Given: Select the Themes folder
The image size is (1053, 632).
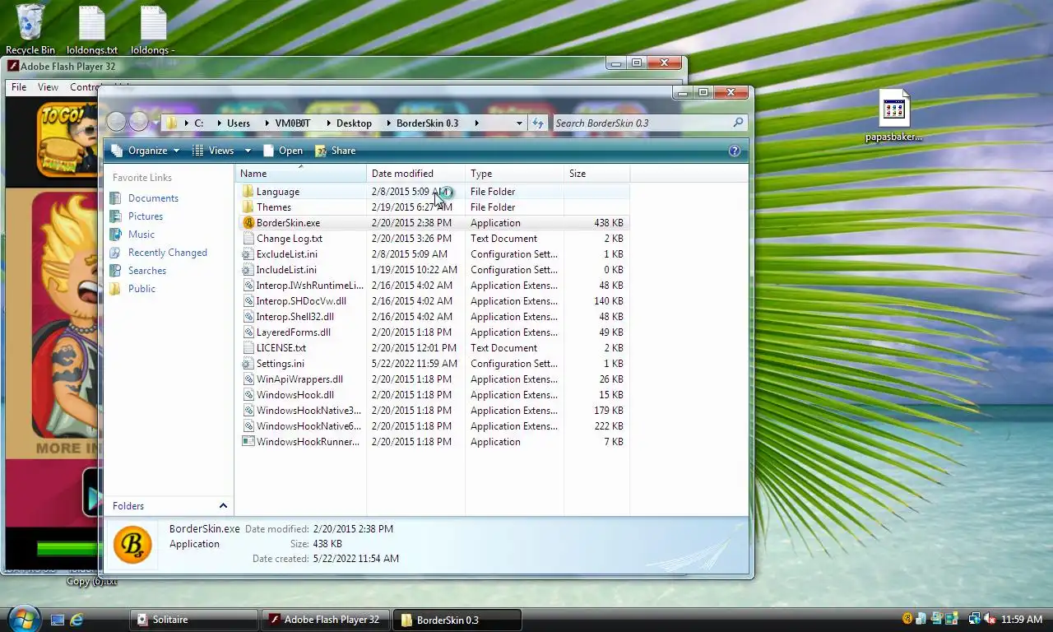Looking at the screenshot, I should (273, 207).
